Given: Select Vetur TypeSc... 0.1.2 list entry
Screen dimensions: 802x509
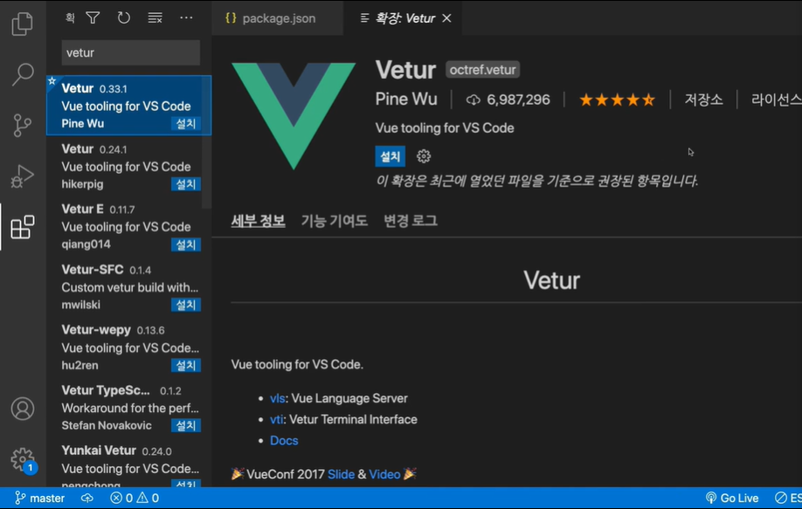Looking at the screenshot, I should click(x=128, y=408).
